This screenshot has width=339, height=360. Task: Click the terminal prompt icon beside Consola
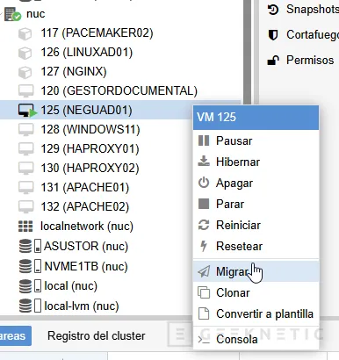click(x=204, y=340)
